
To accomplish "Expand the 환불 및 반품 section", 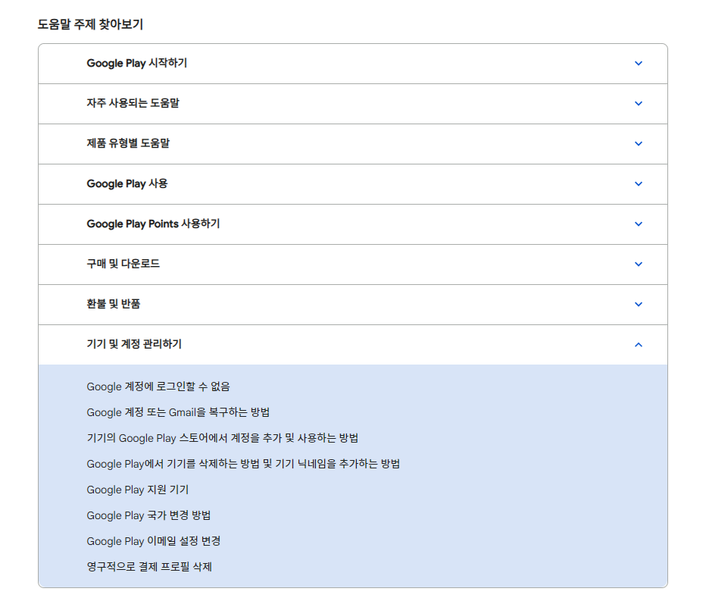I will (352, 304).
